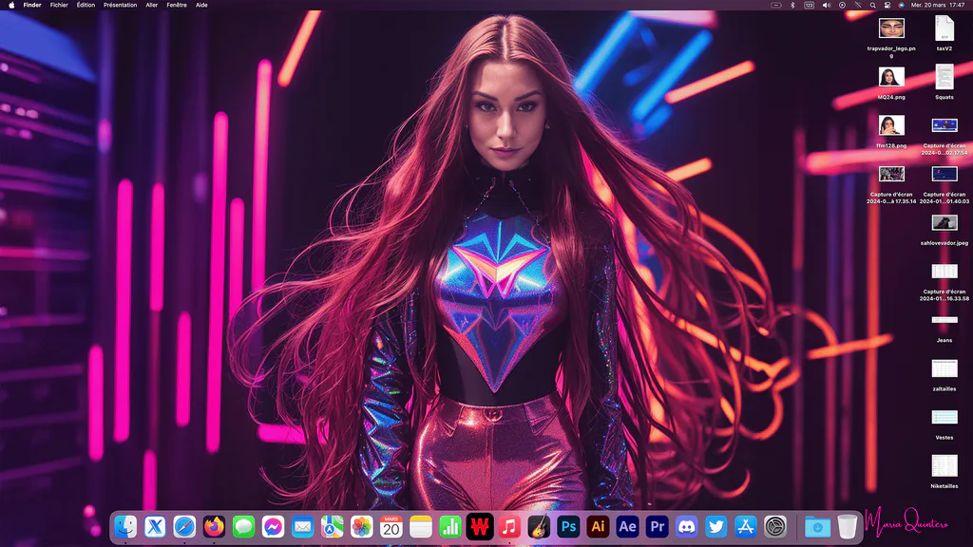Open the Fenêtre menu

177,5
